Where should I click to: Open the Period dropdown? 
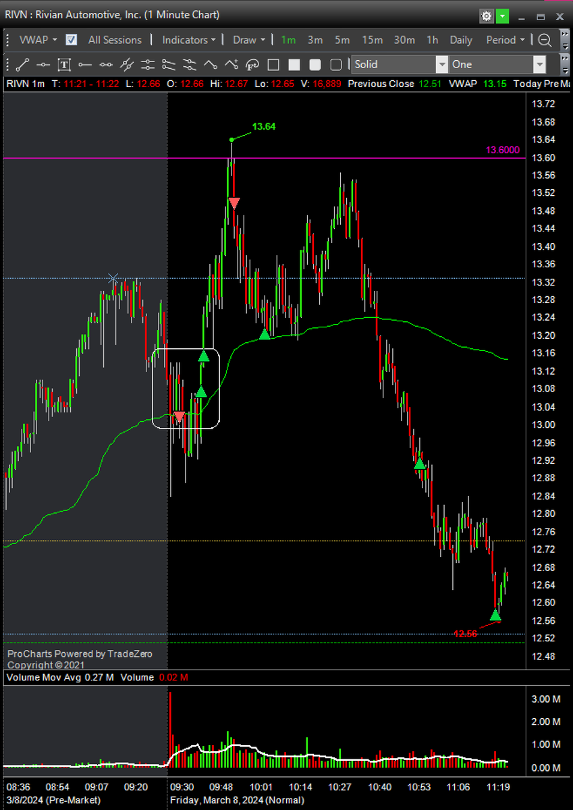(x=505, y=40)
